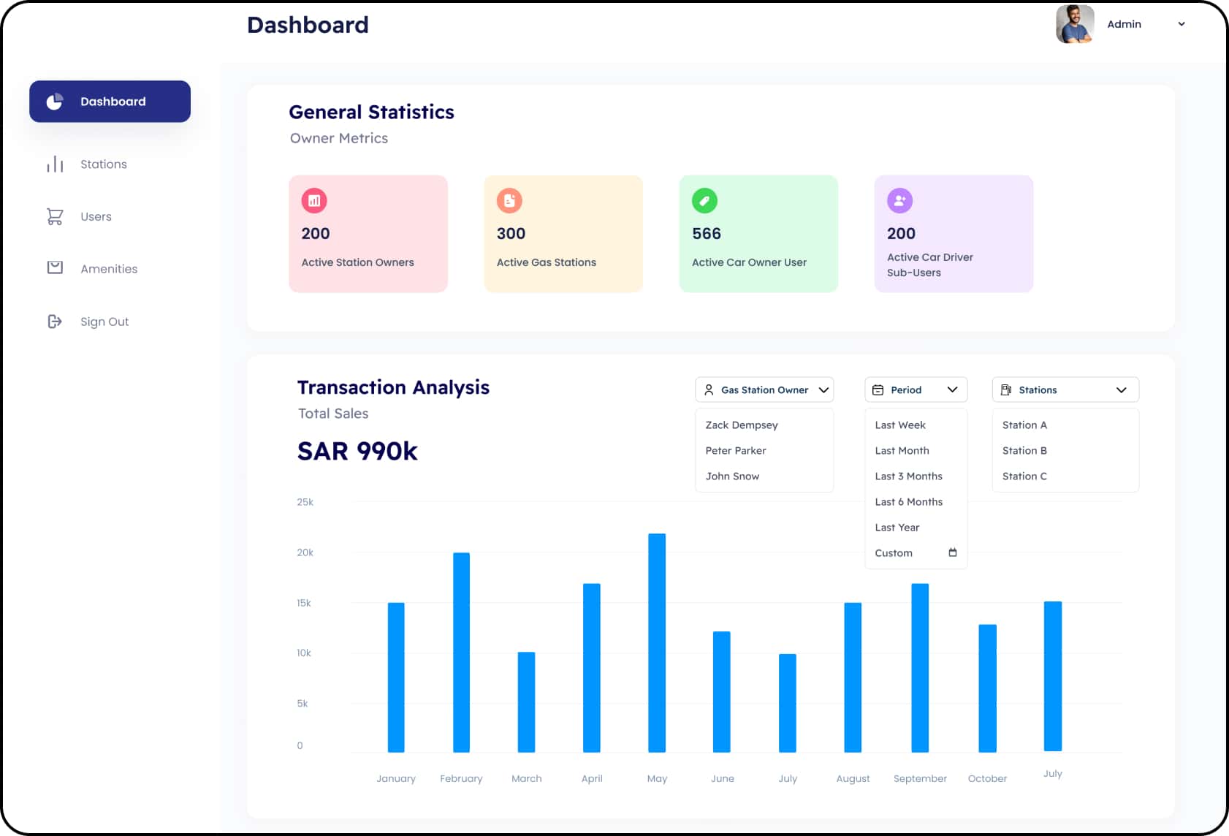Click the Sign Out arrow icon
1229x836 pixels.
[55, 322]
